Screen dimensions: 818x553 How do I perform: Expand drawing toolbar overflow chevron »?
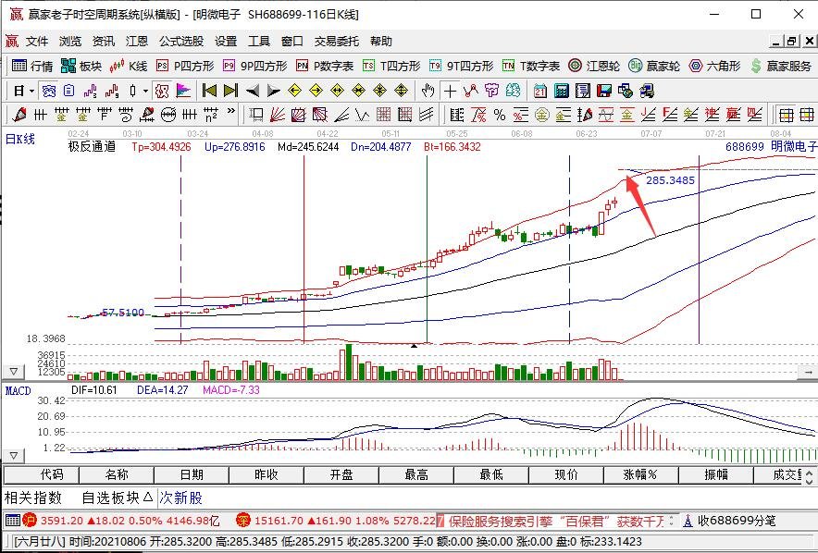click(231, 111)
